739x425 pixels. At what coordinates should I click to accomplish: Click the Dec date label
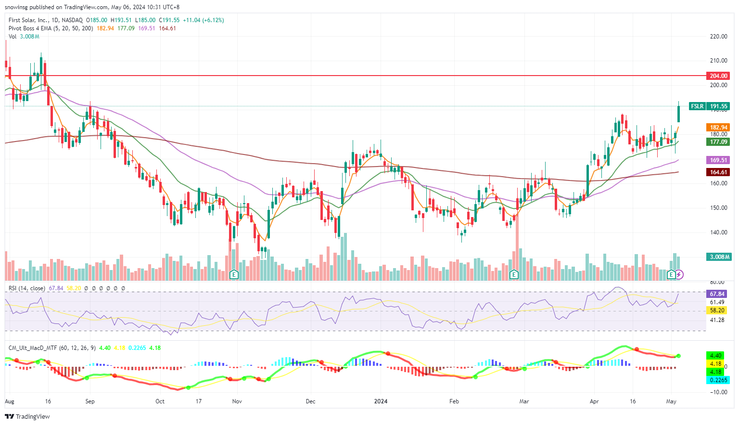coord(310,401)
